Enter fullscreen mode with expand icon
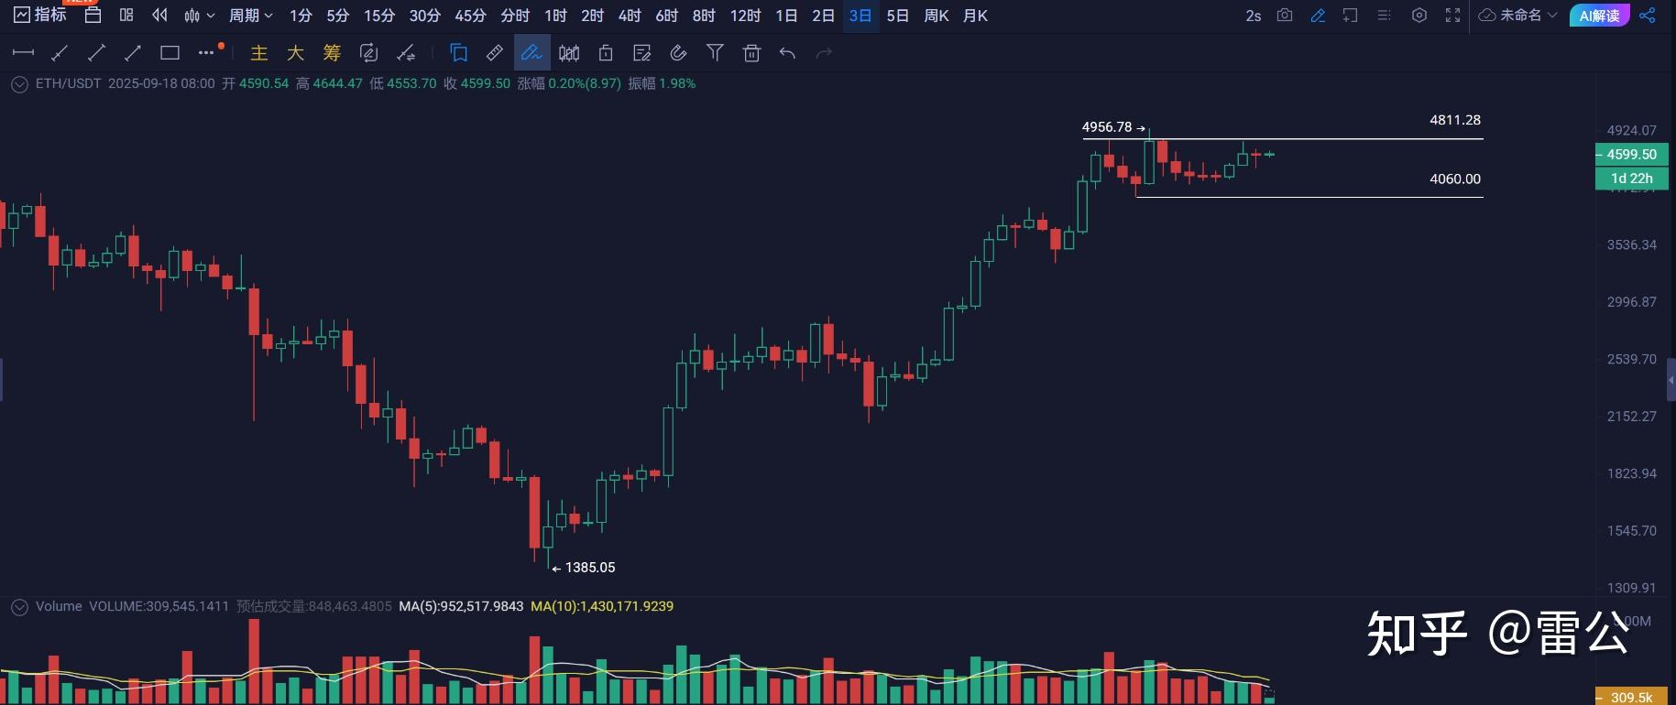Viewport: 1676px width, 705px height. [1452, 16]
